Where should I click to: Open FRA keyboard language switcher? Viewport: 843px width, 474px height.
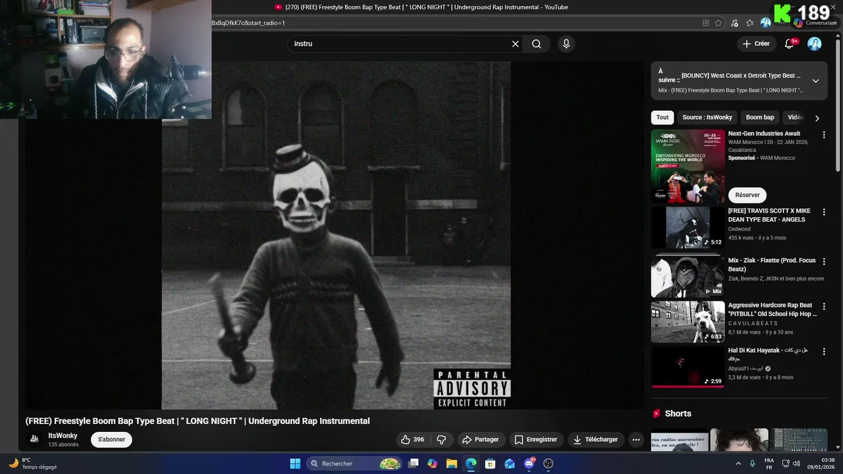click(769, 463)
